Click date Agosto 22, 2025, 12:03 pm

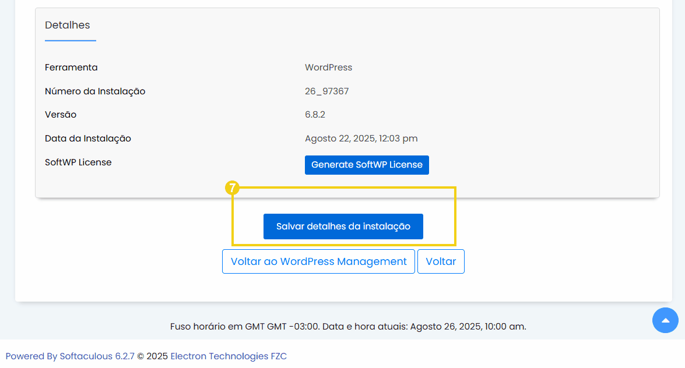coord(361,139)
